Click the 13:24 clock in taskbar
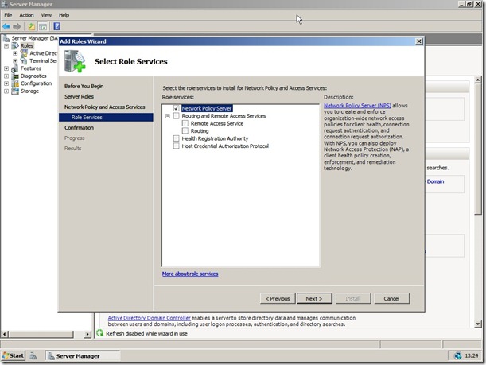This screenshot has width=486, height=365. 472,355
